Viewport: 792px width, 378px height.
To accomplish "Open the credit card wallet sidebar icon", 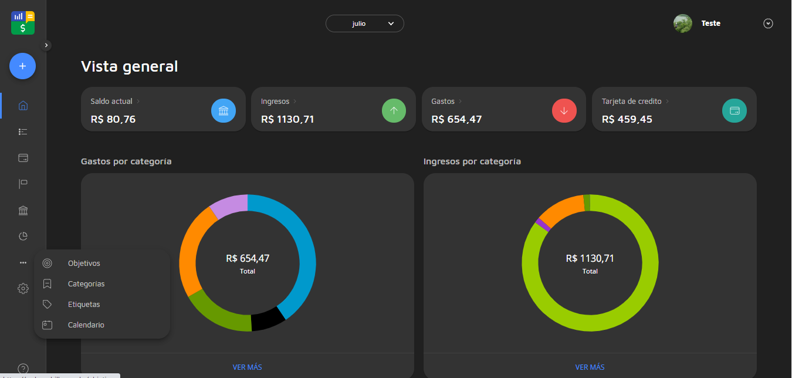I will point(23,158).
